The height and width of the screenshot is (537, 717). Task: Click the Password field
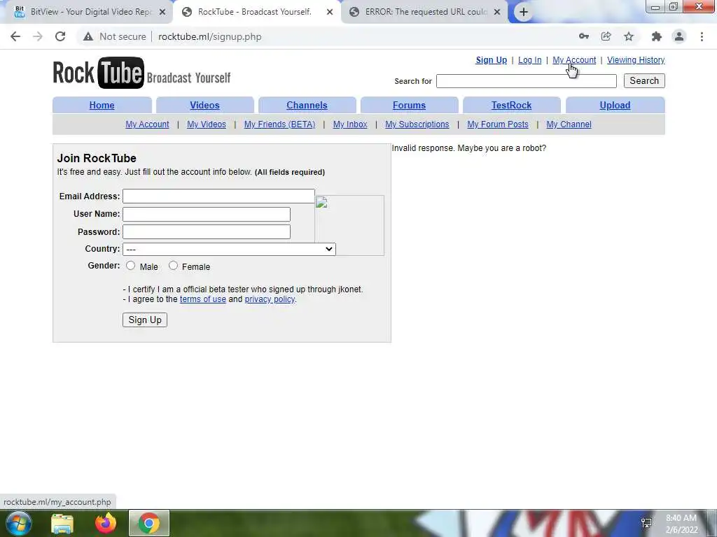pos(207,231)
